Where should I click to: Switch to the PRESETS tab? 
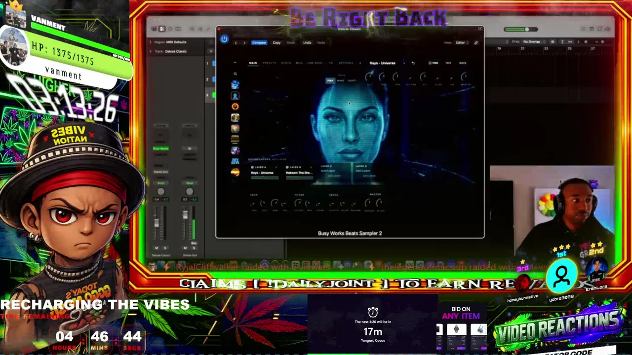269,63
